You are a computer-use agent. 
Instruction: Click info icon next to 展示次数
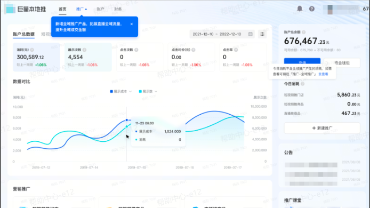pos(84,50)
